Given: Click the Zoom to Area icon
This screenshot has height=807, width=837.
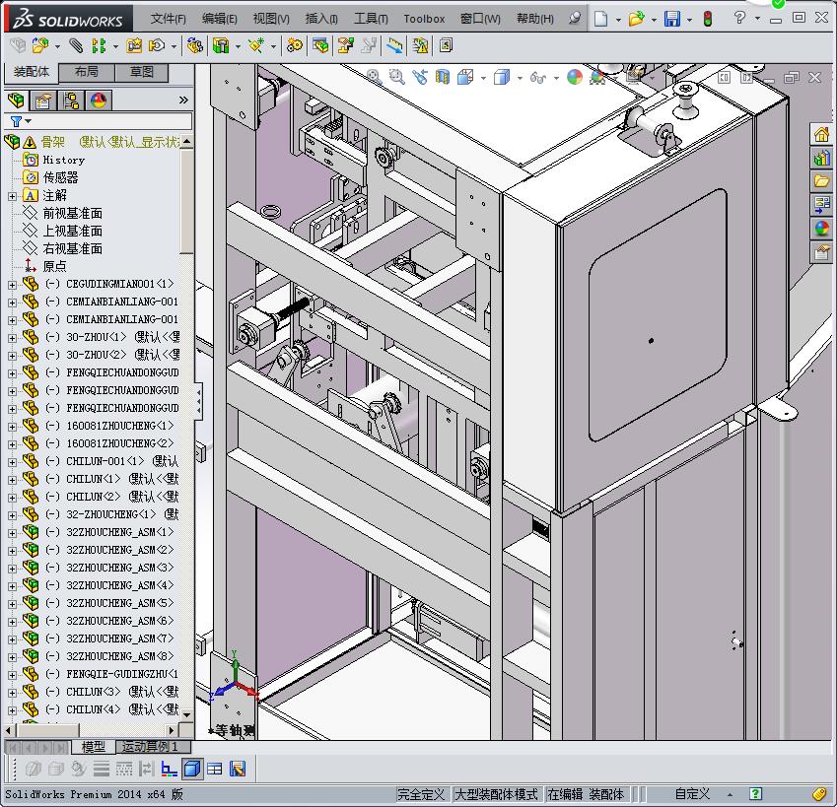Looking at the screenshot, I should 396,77.
